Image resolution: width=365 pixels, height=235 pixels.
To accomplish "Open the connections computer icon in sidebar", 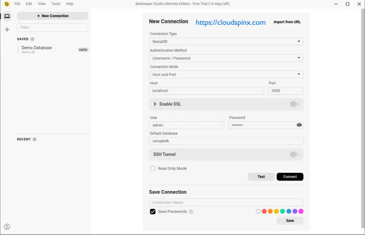I will click(x=7, y=16).
